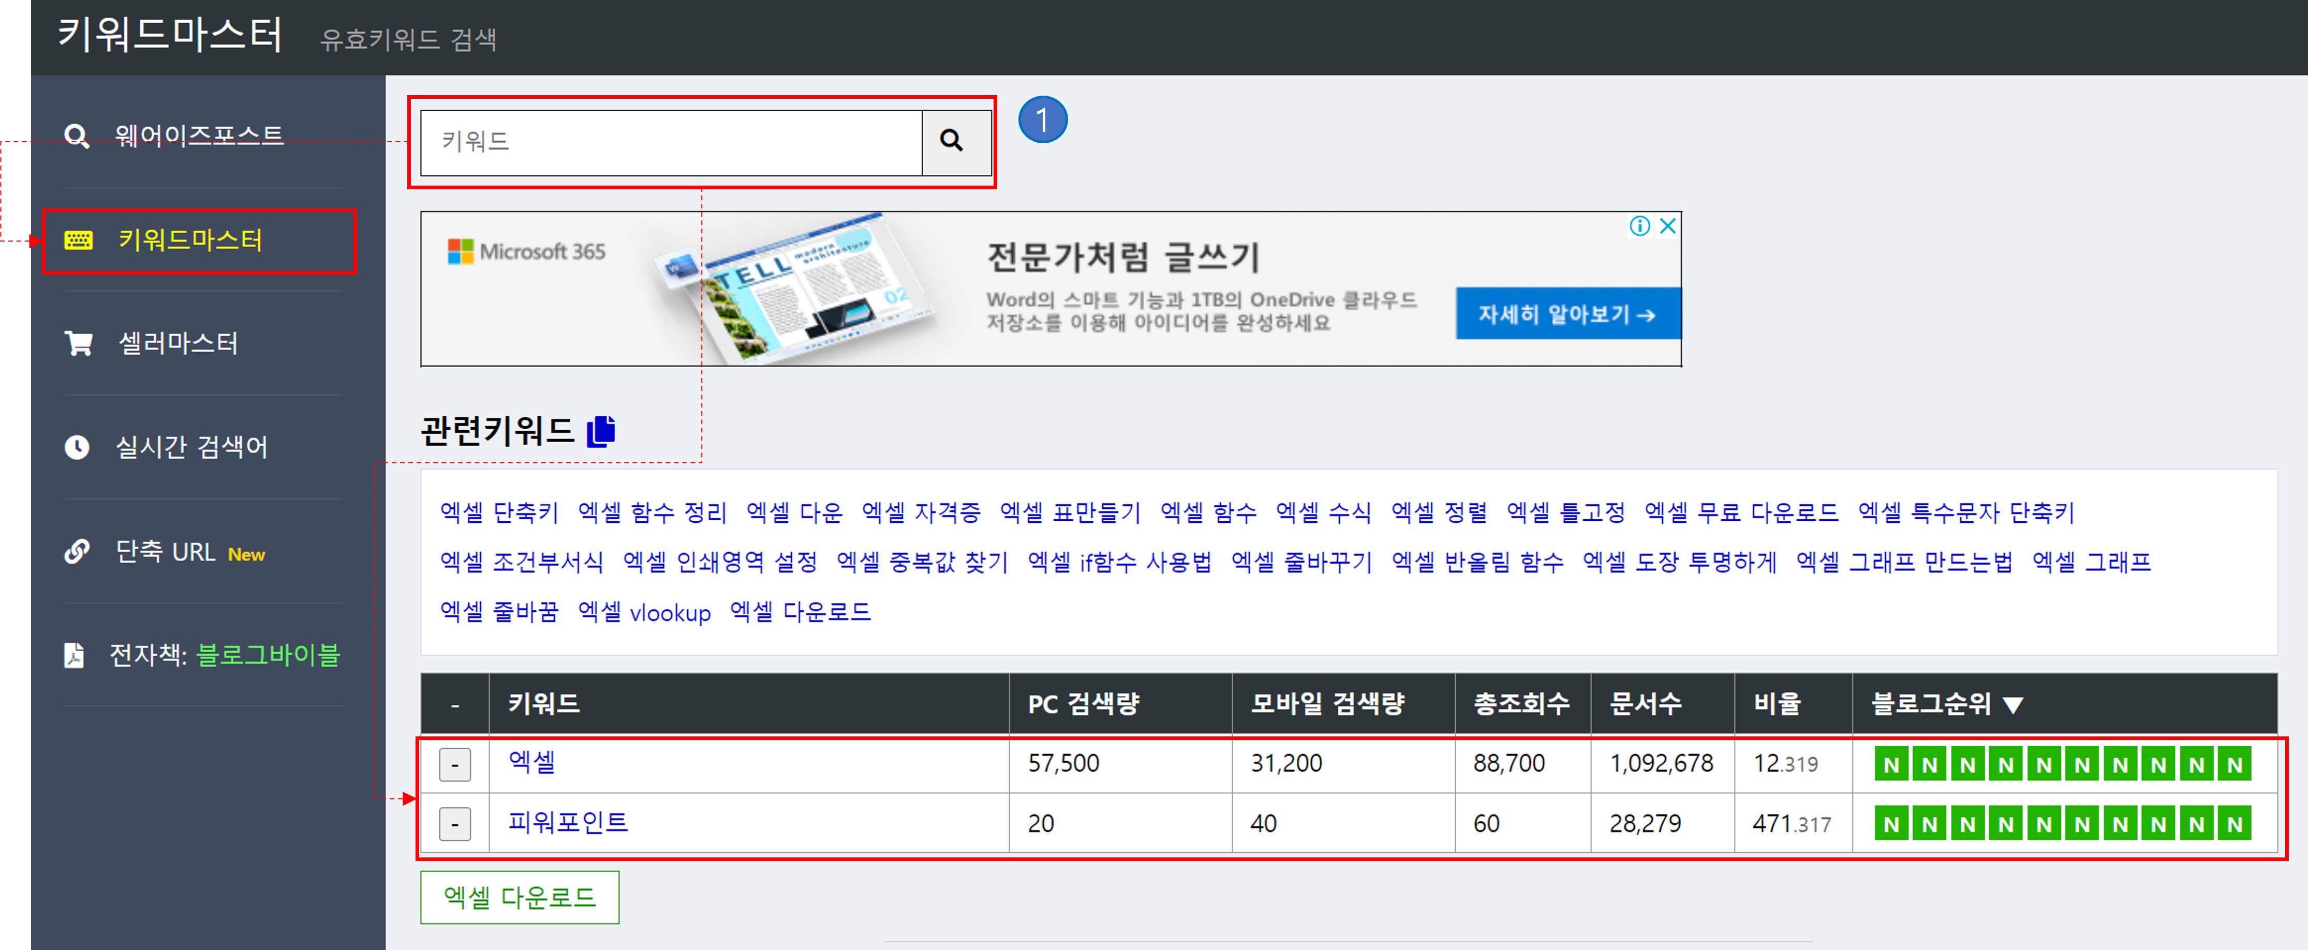Click the clock icon beside 실시간 검색어

[77, 447]
